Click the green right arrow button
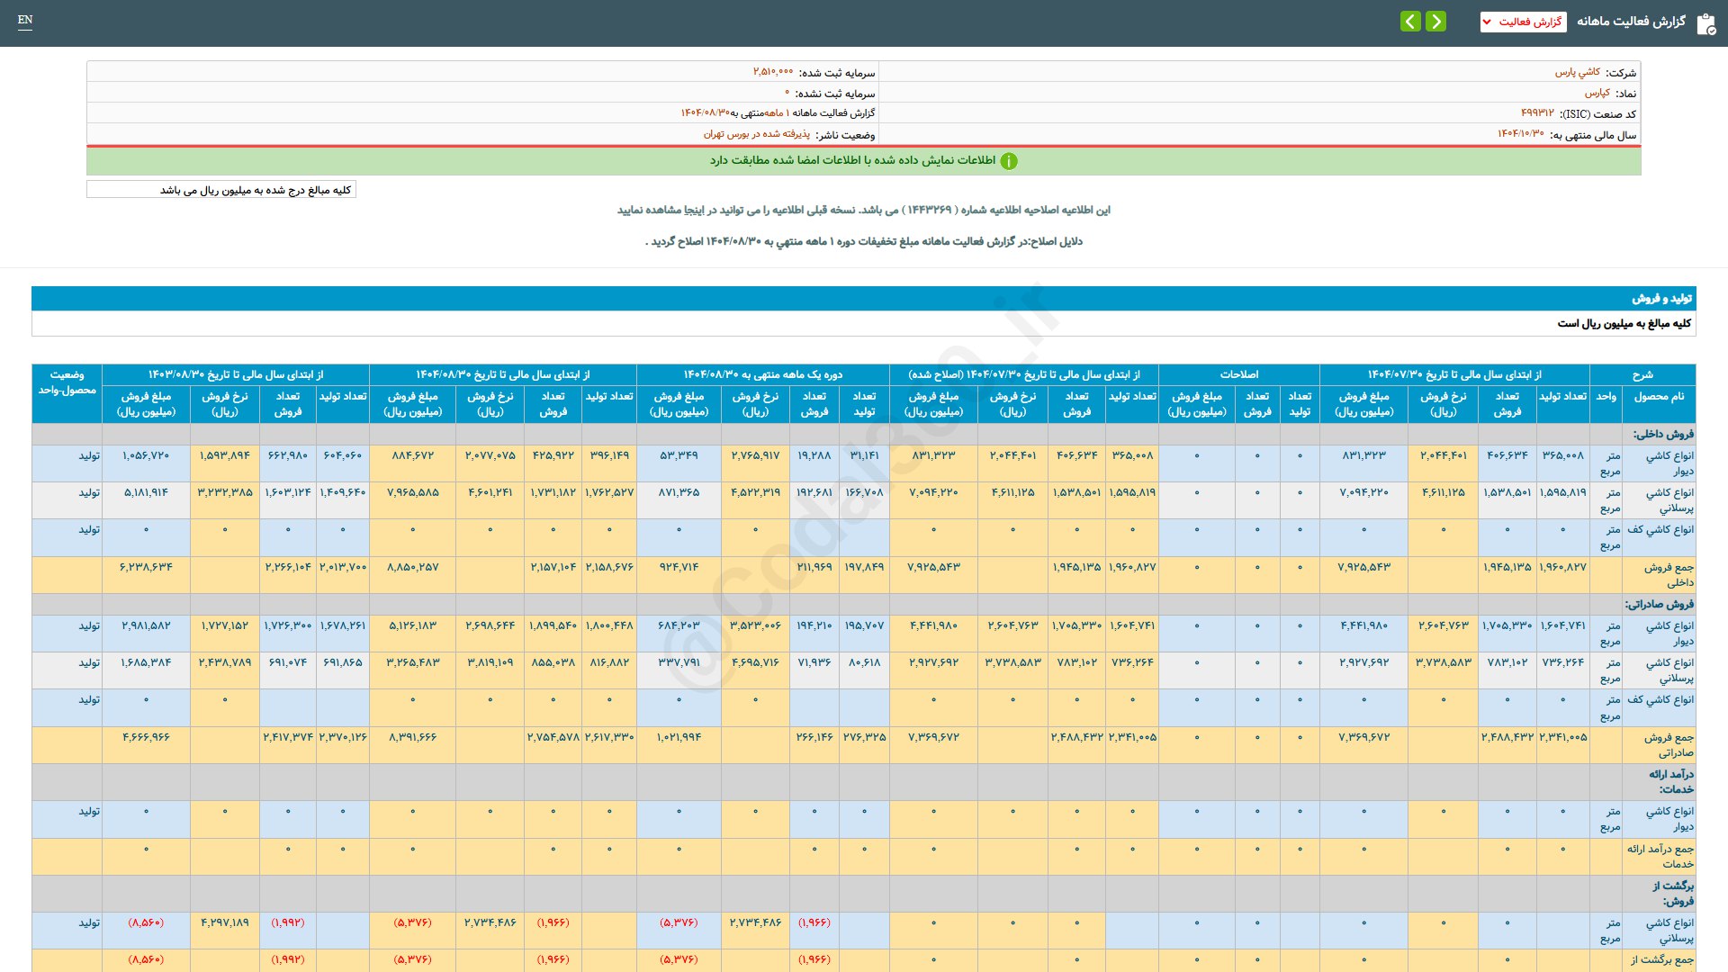1728x972 pixels. tap(1436, 21)
